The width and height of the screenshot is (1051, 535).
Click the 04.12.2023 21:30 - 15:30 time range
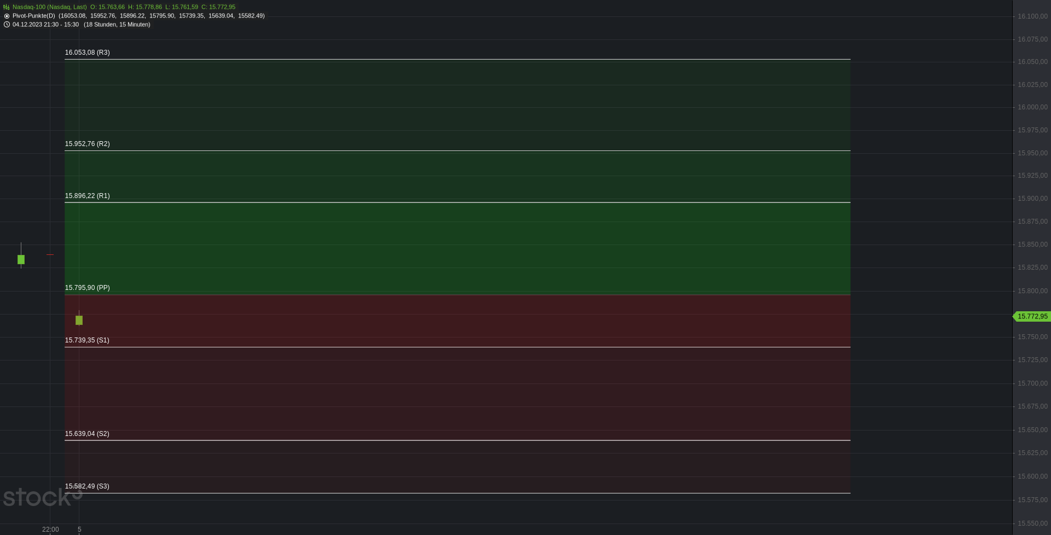click(45, 25)
